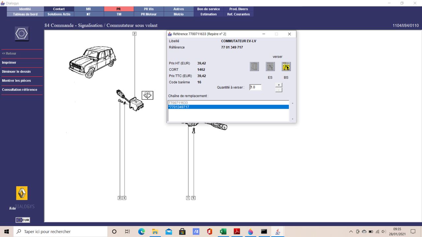Screen dimensions: 422x237
Task: Click the taskbar search box
Action: [x=60, y=231]
